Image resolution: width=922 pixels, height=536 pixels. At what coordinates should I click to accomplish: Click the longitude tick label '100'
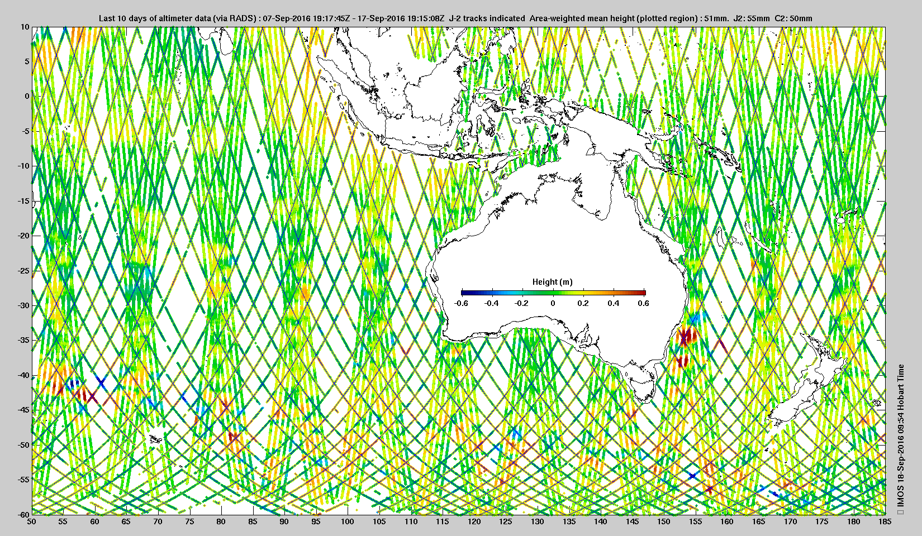348,522
